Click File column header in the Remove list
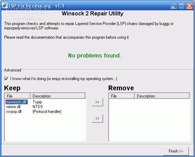This screenshot has height=157, width=195. tap(122, 96)
